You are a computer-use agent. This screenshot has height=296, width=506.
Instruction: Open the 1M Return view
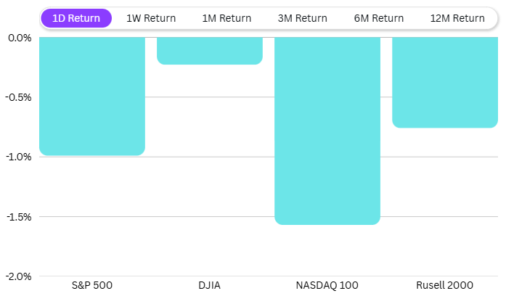pyautogui.click(x=227, y=18)
